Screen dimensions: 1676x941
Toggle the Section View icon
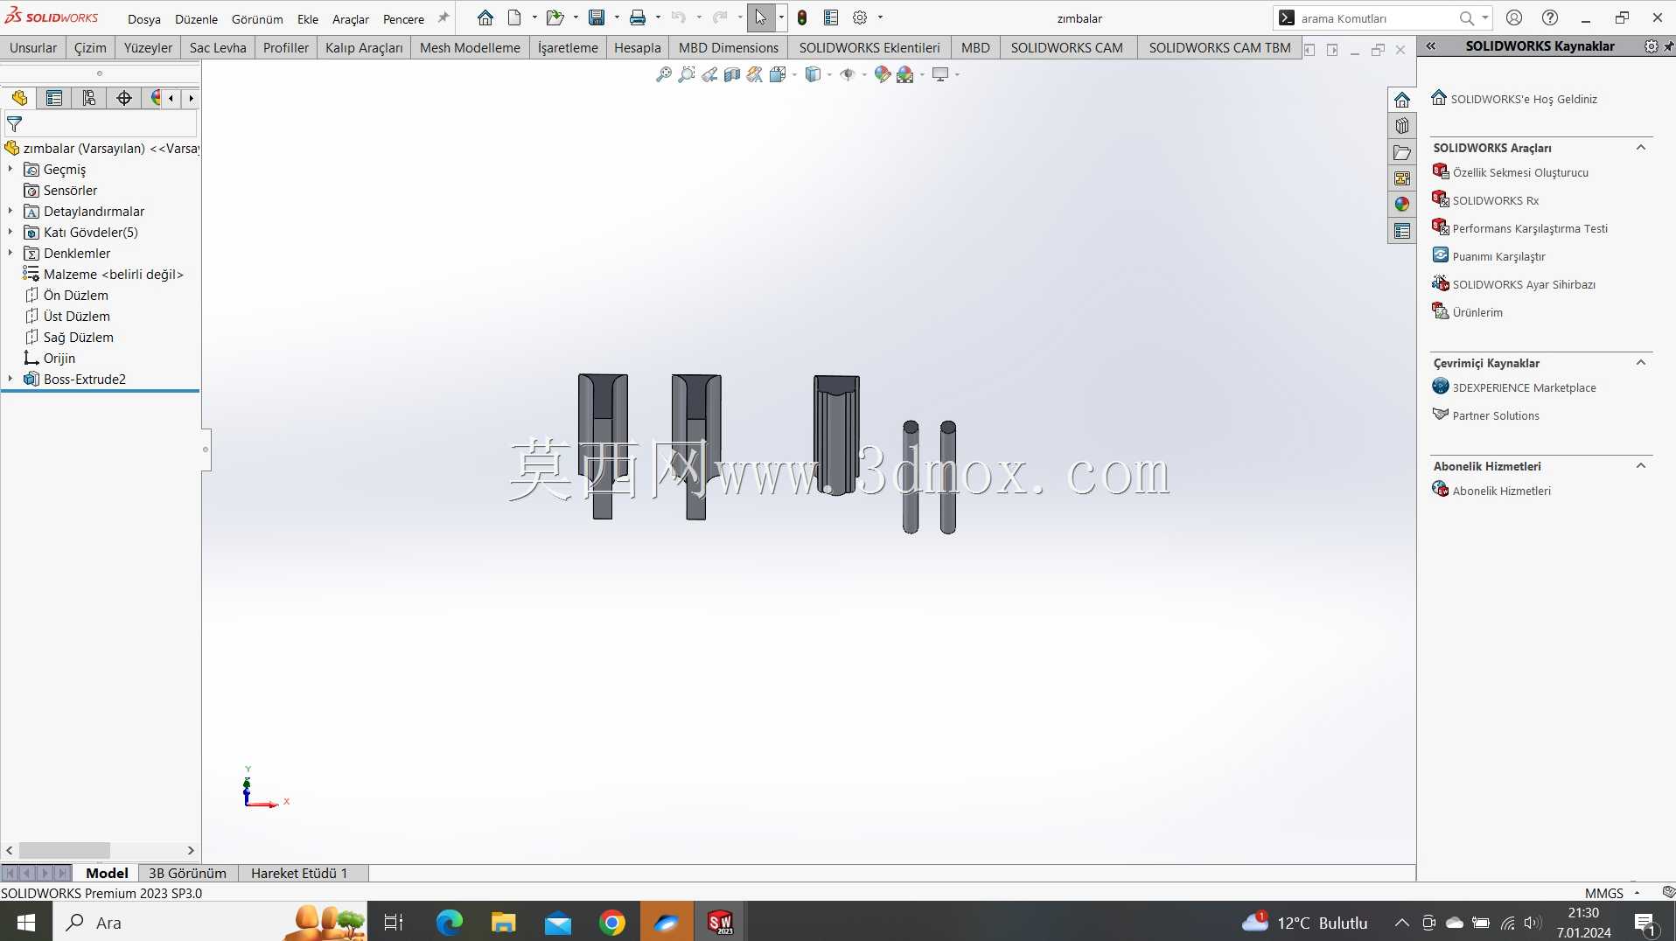point(732,74)
